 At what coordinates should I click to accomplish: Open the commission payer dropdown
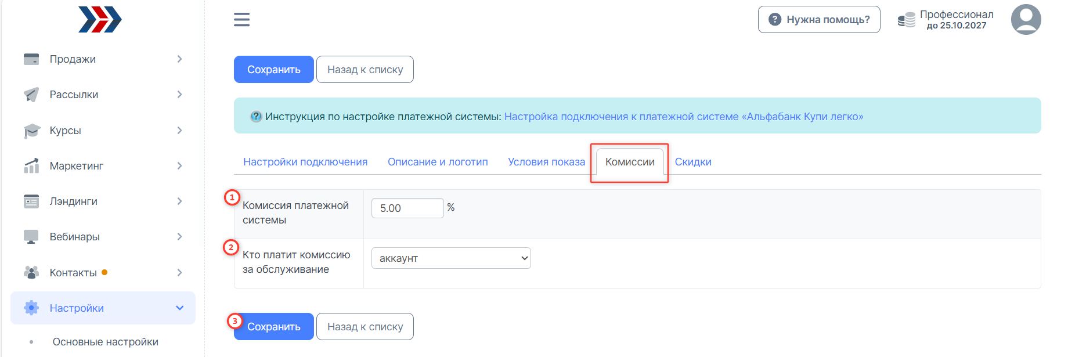(x=451, y=258)
